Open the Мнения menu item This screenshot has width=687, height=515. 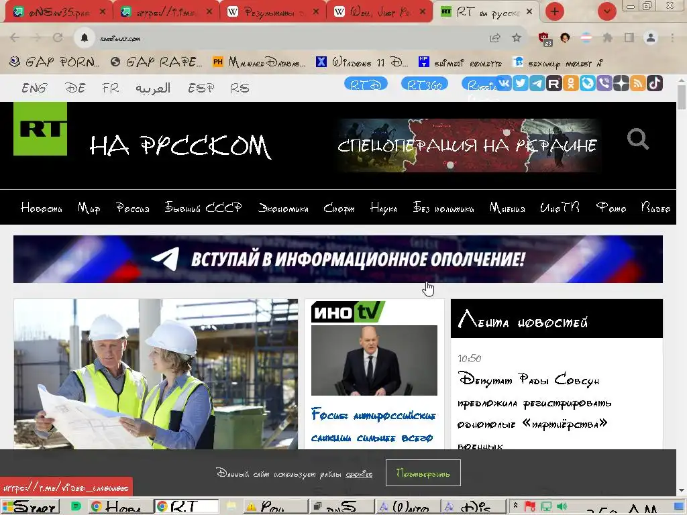click(507, 208)
